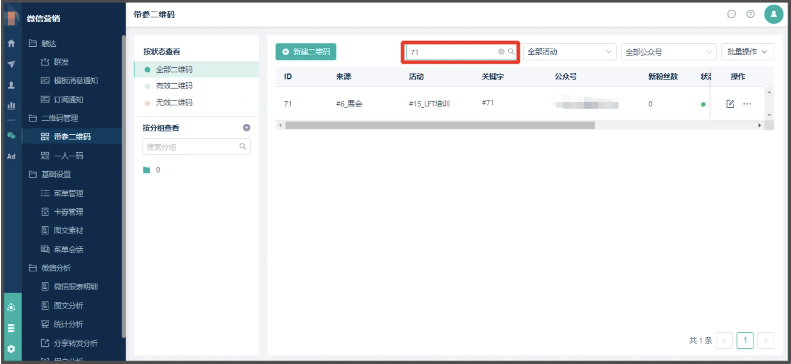Click the sidebar vertical scrollbar
791x364 pixels.
click(x=124, y=187)
